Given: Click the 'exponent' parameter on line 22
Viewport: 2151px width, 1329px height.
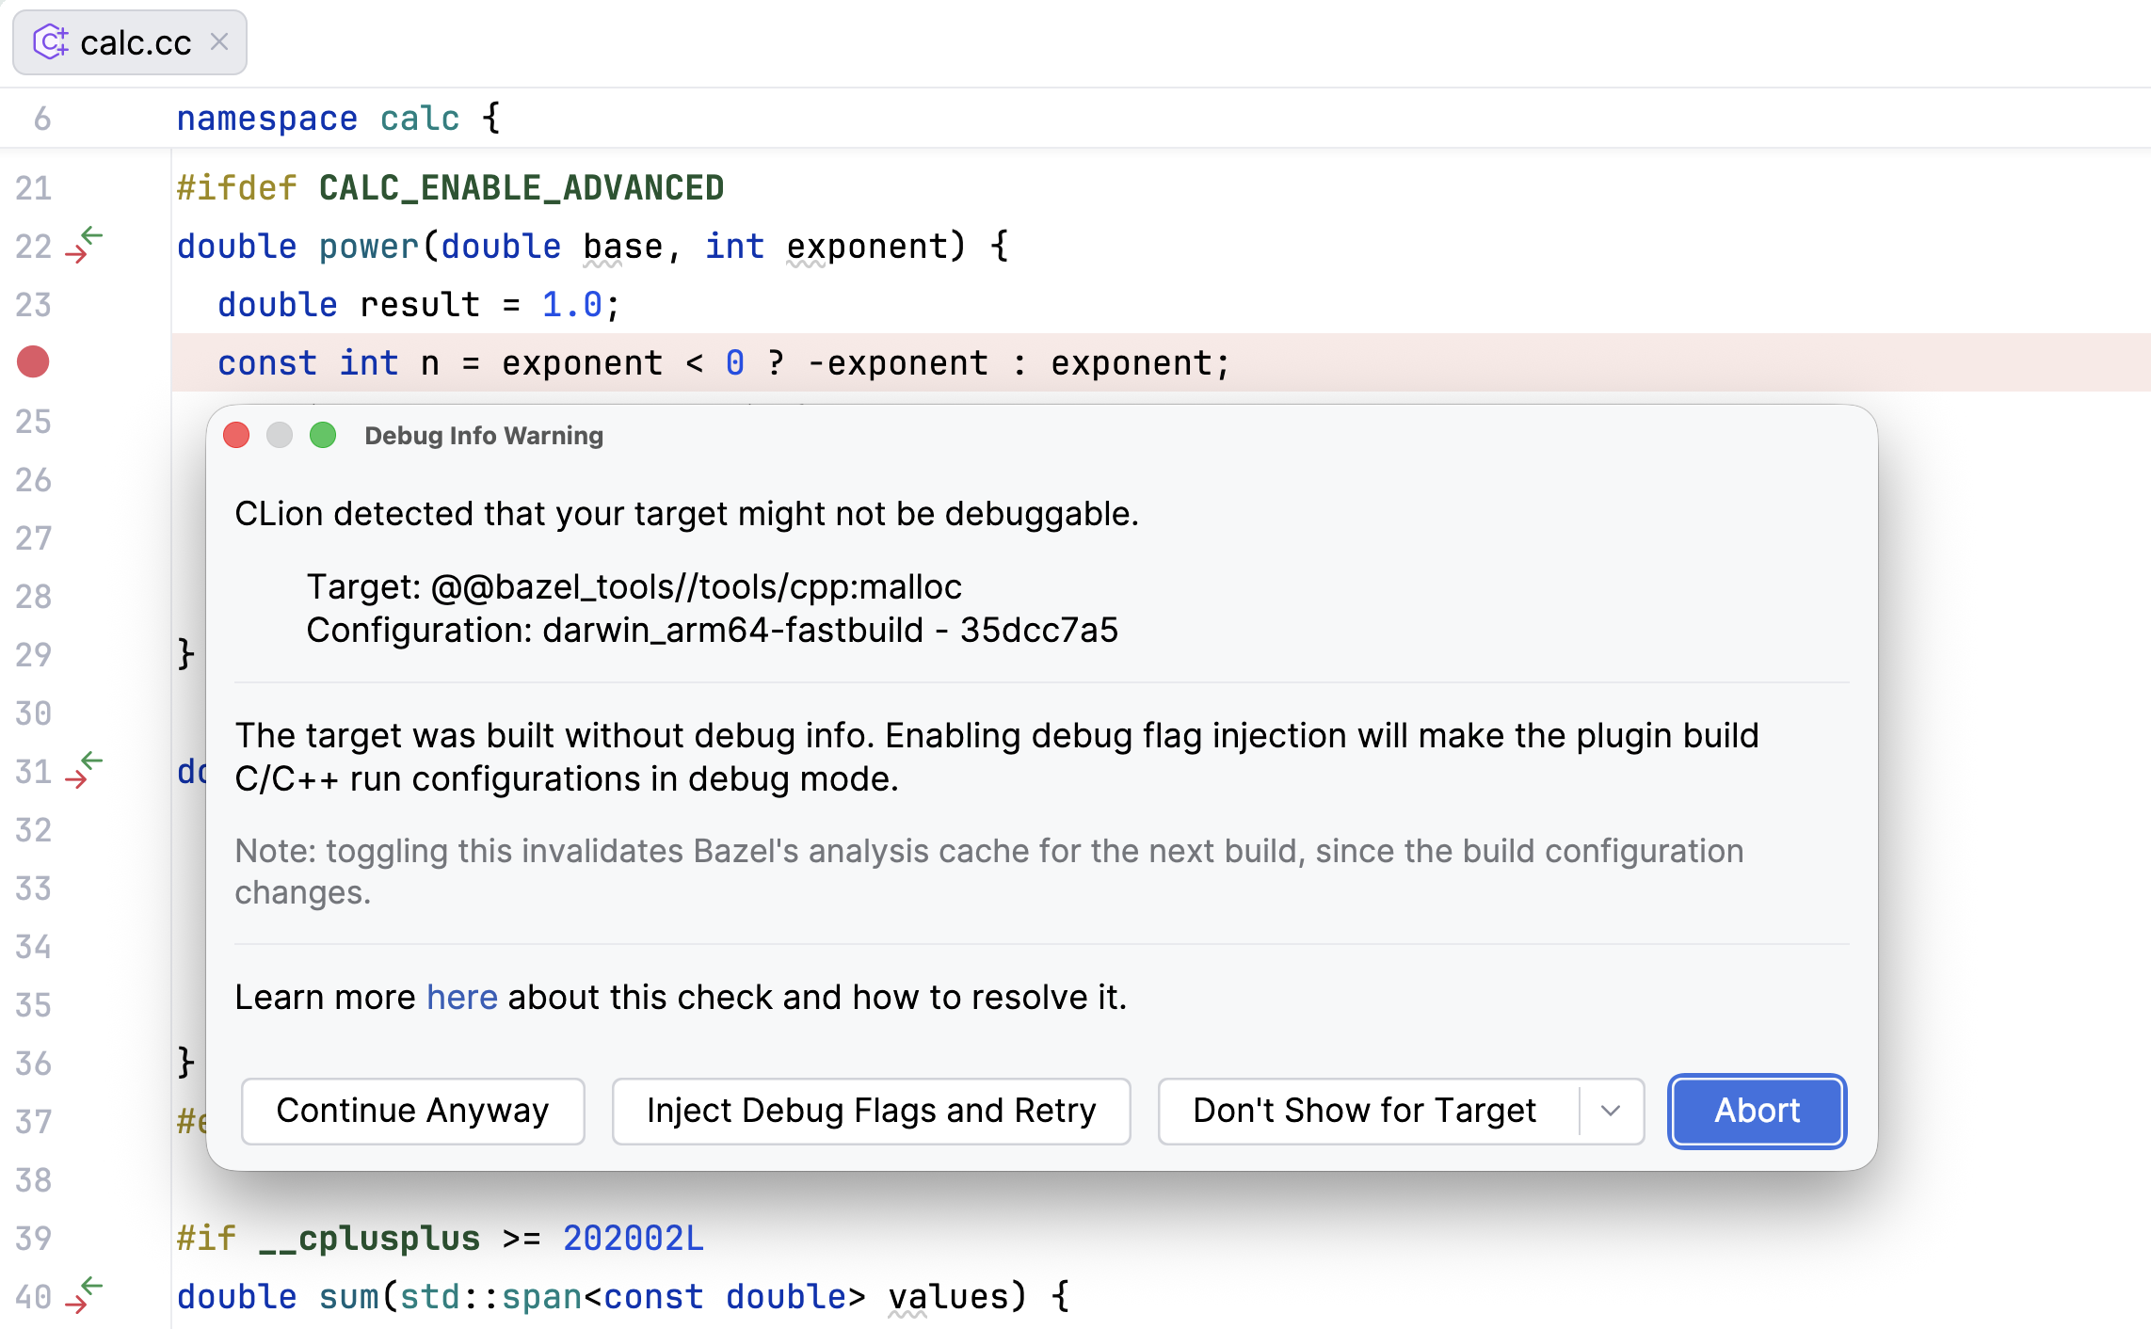Looking at the screenshot, I should (x=867, y=247).
